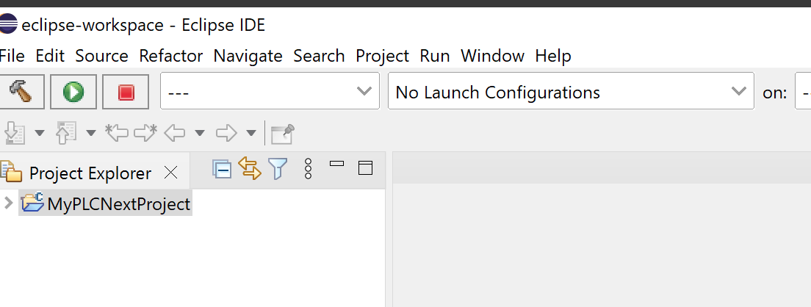Close the Project Explorer tab
The height and width of the screenshot is (307, 811).
click(170, 173)
